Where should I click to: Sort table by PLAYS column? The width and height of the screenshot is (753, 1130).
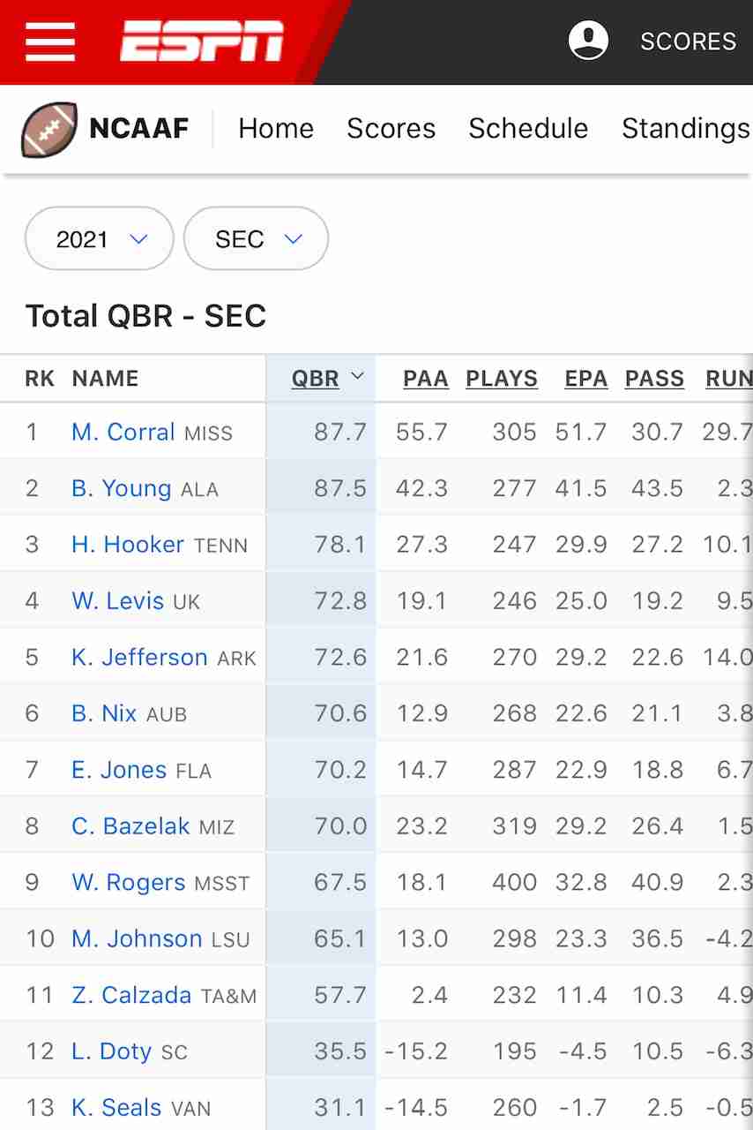coord(502,379)
